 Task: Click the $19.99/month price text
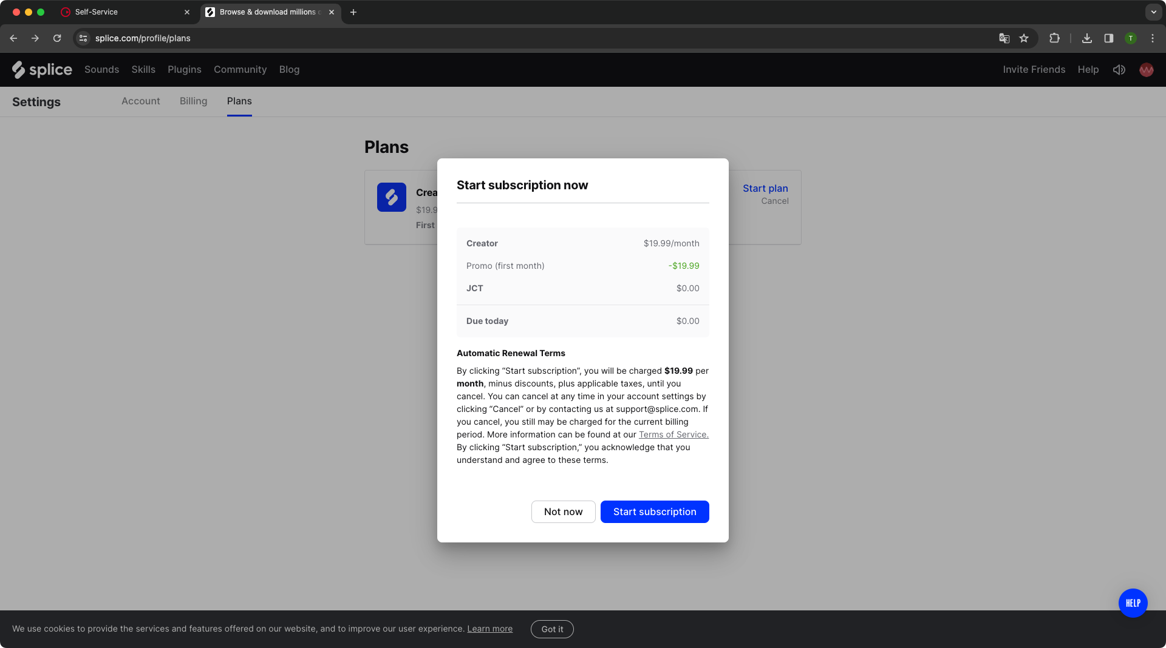[671, 243]
